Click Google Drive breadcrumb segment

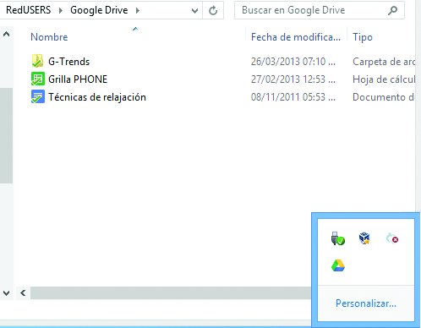(99, 10)
